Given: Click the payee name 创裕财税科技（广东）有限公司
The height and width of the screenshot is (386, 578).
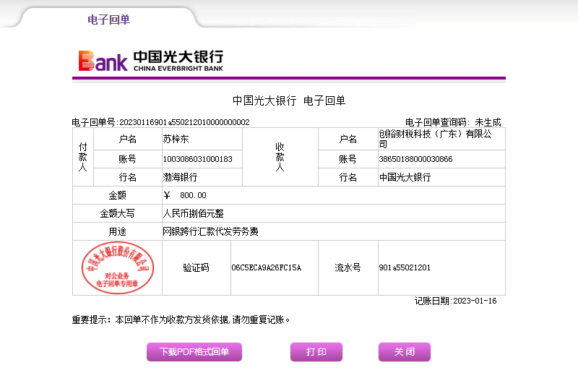Looking at the screenshot, I should [436, 139].
